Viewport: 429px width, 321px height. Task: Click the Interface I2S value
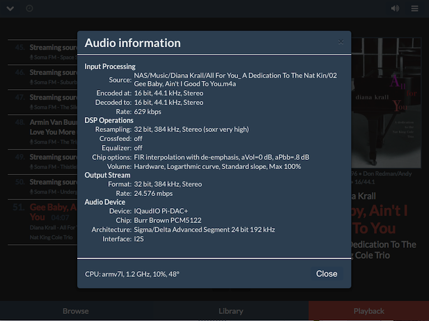(x=139, y=239)
